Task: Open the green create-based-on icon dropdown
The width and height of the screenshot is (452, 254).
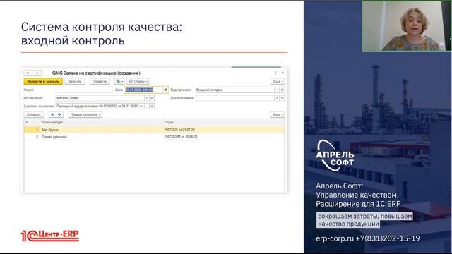Action: tap(119, 82)
